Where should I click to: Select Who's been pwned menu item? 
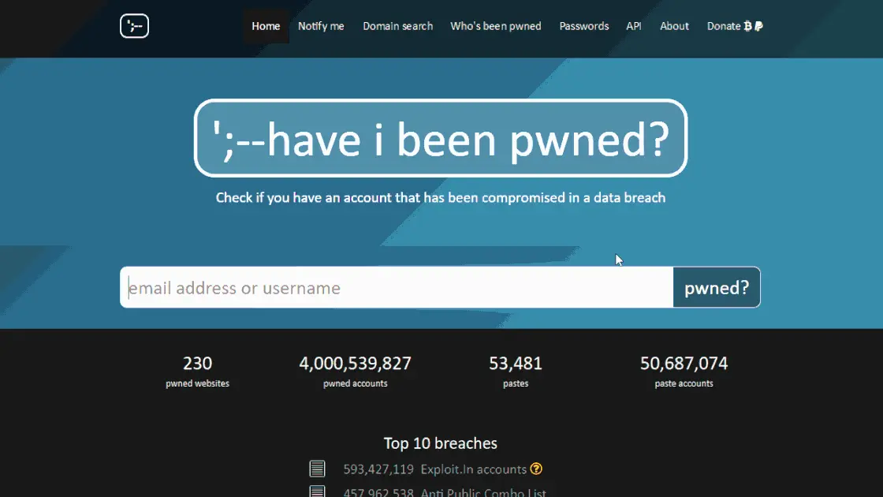pyautogui.click(x=496, y=26)
